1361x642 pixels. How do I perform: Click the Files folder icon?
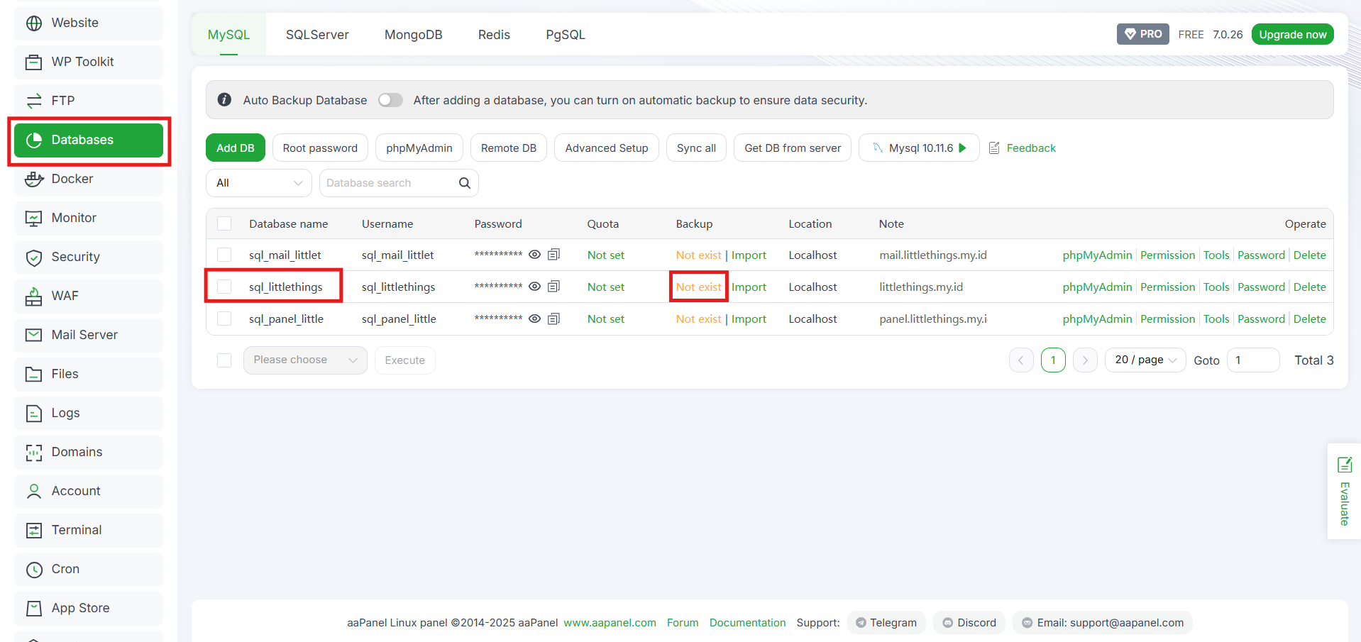34,374
